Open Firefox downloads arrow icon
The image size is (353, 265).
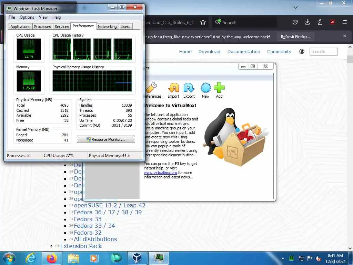pos(307,22)
